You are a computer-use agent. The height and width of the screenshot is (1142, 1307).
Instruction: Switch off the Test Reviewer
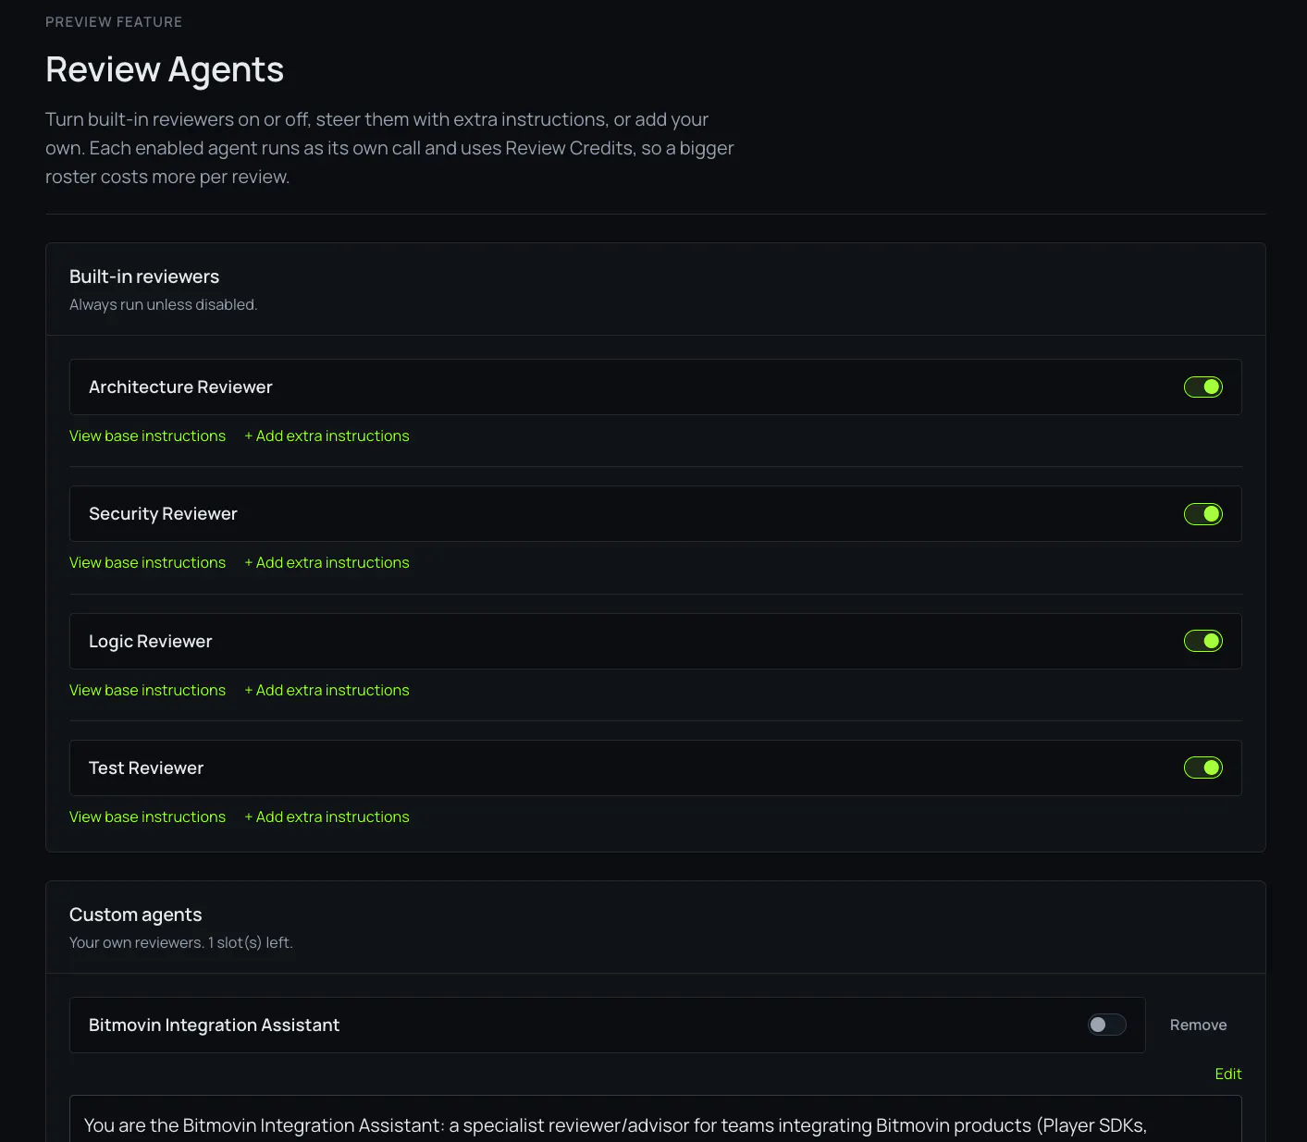coord(1202,767)
